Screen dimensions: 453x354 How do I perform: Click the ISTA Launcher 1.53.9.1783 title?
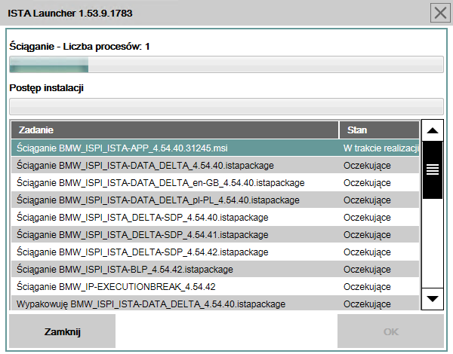(70, 14)
